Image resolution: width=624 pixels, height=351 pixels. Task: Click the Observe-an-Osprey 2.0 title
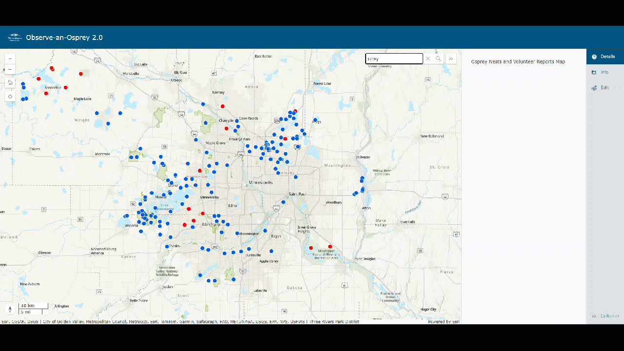pyautogui.click(x=64, y=38)
